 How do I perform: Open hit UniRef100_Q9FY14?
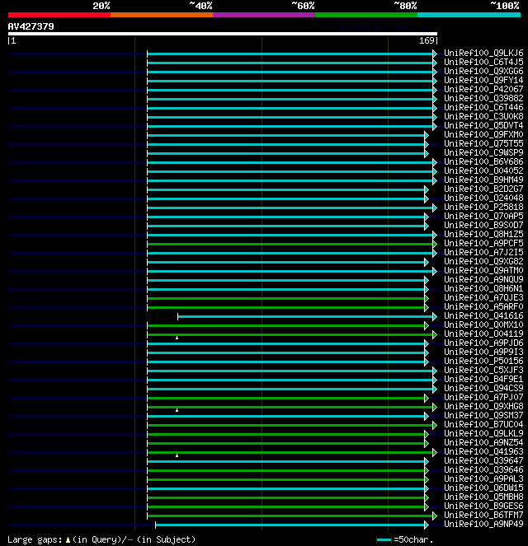(483, 80)
